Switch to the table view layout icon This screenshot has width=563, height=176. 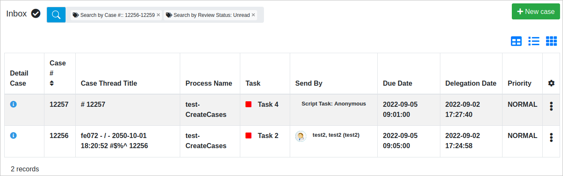point(516,41)
